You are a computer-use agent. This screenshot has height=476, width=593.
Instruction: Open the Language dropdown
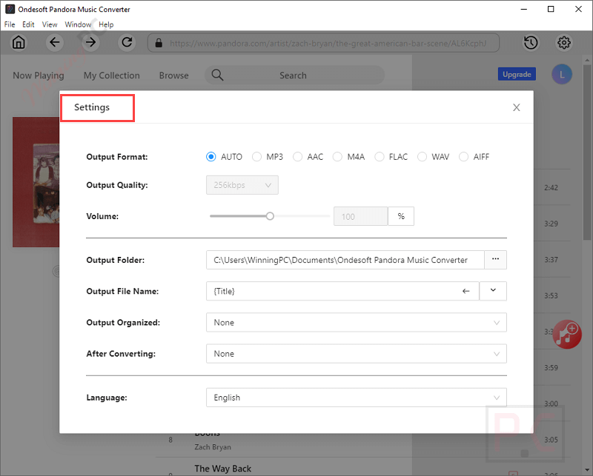(x=357, y=398)
